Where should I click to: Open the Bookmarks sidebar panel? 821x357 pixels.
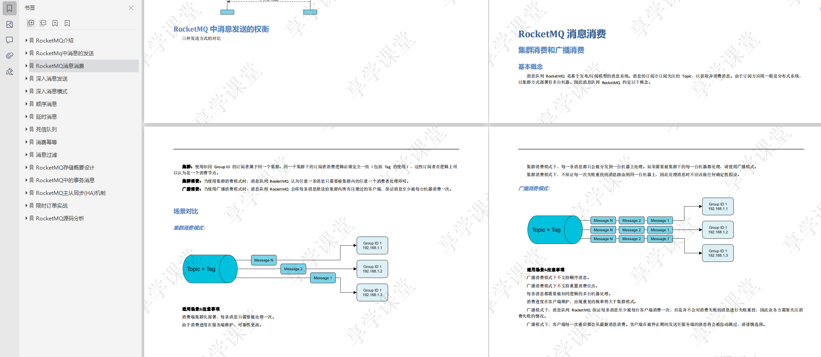(x=9, y=8)
